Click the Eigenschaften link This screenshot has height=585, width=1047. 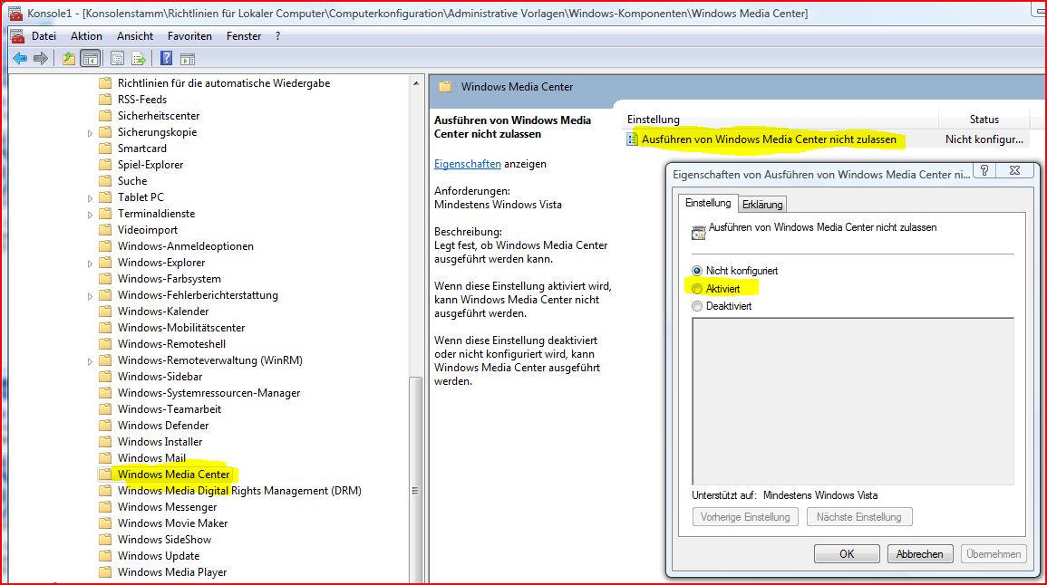point(468,163)
